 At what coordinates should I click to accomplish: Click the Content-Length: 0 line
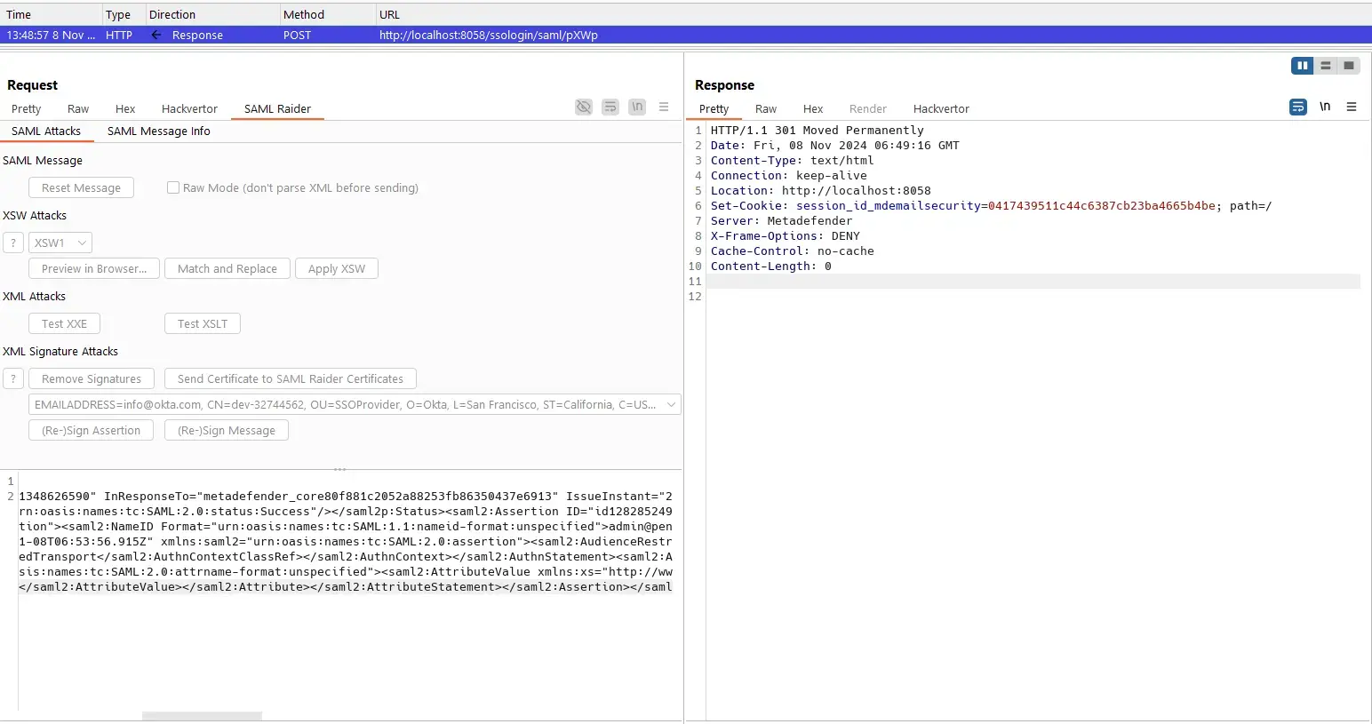(770, 266)
